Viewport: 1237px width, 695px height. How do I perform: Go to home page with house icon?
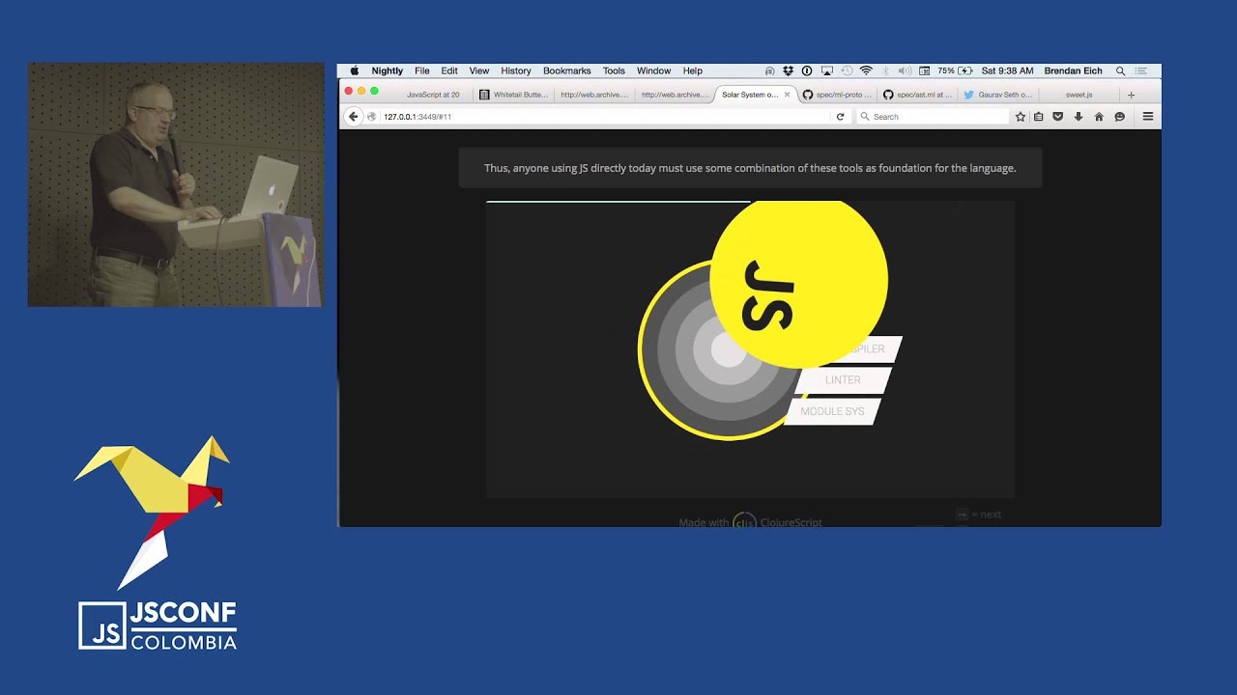tap(1099, 117)
